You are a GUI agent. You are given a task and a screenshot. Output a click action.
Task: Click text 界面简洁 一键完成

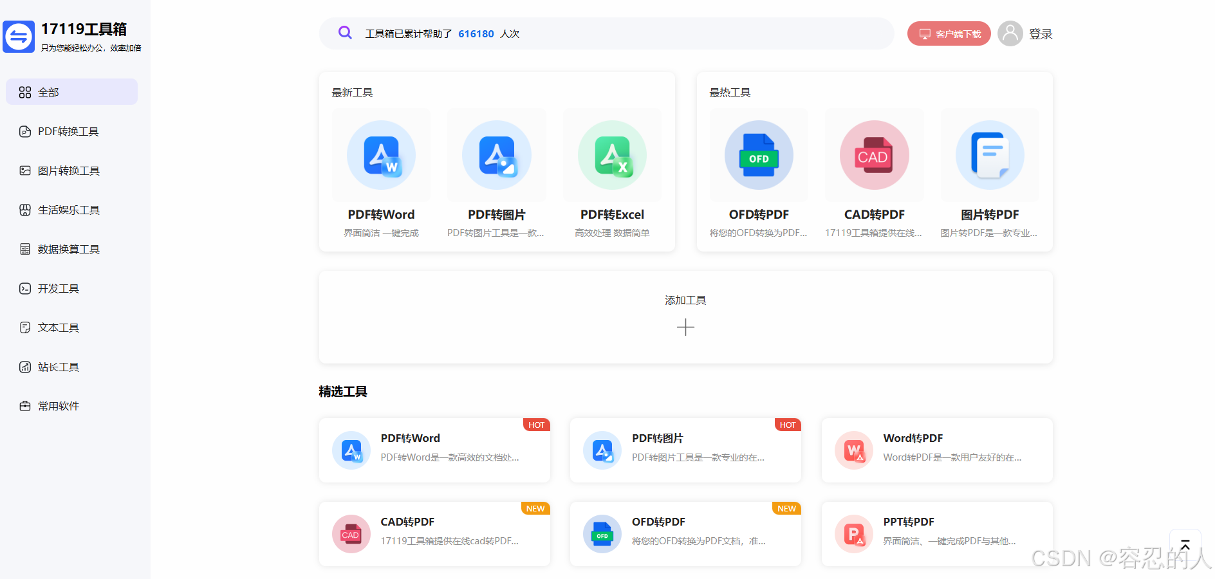[x=381, y=233]
